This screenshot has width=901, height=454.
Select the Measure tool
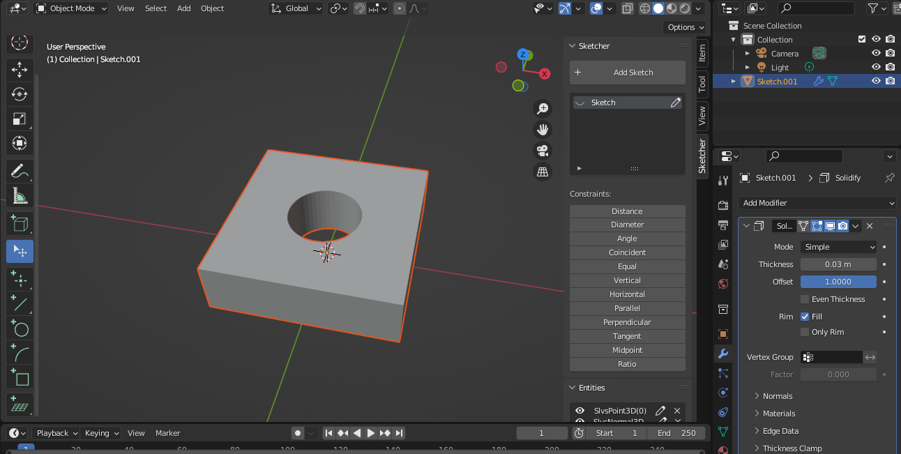click(x=20, y=196)
